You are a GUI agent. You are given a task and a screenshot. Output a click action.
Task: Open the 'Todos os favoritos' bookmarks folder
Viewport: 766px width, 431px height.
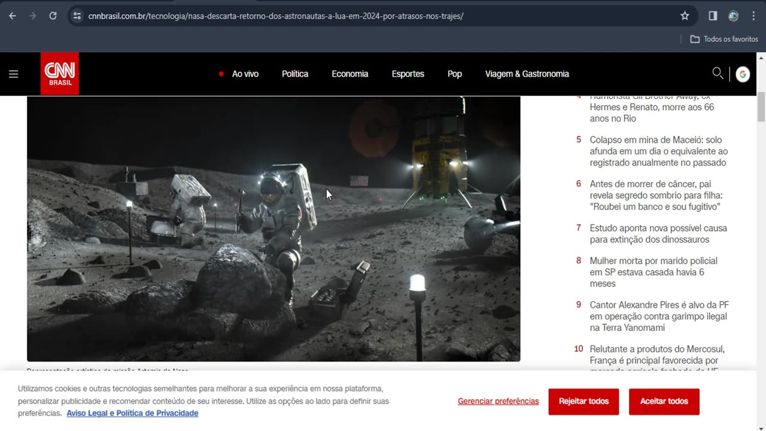coord(724,39)
